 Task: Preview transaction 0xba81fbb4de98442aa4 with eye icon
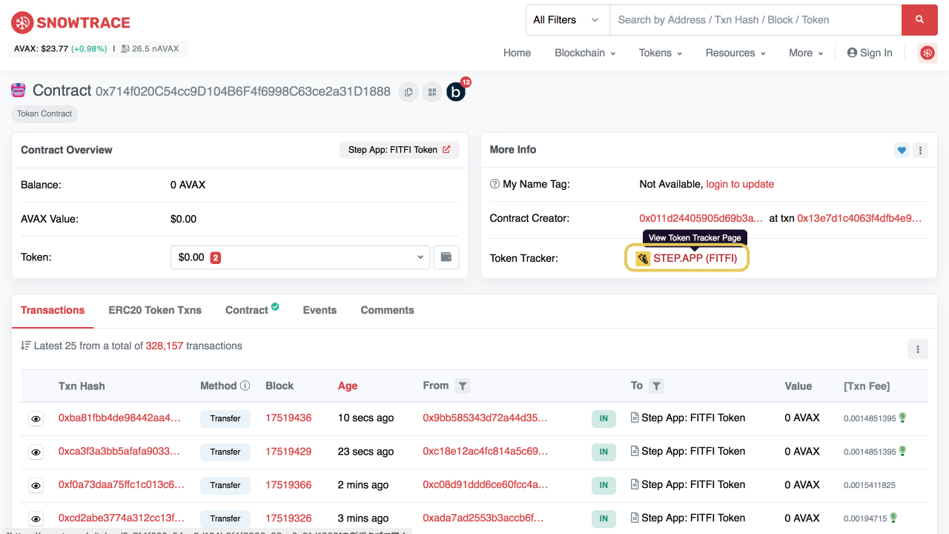[36, 419]
